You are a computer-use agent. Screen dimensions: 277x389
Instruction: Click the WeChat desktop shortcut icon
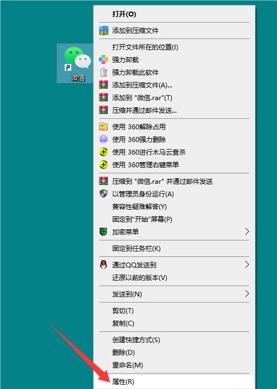coord(75,63)
